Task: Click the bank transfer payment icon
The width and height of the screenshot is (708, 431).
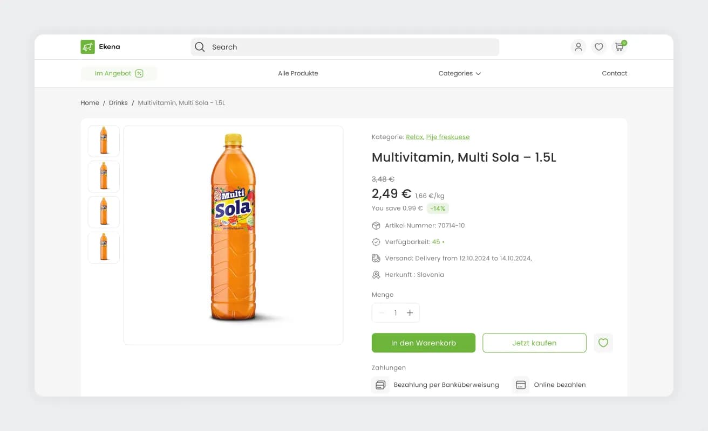Action: (x=380, y=385)
